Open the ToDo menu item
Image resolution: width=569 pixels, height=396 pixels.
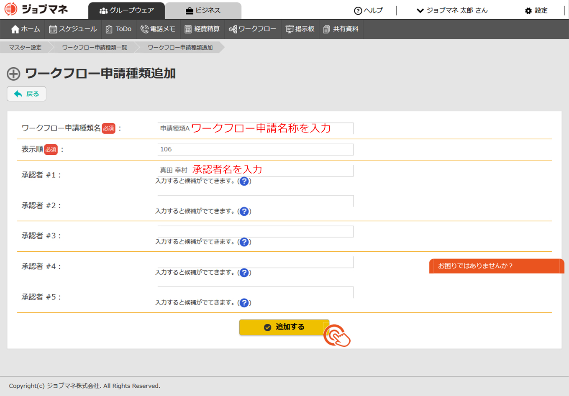point(118,29)
